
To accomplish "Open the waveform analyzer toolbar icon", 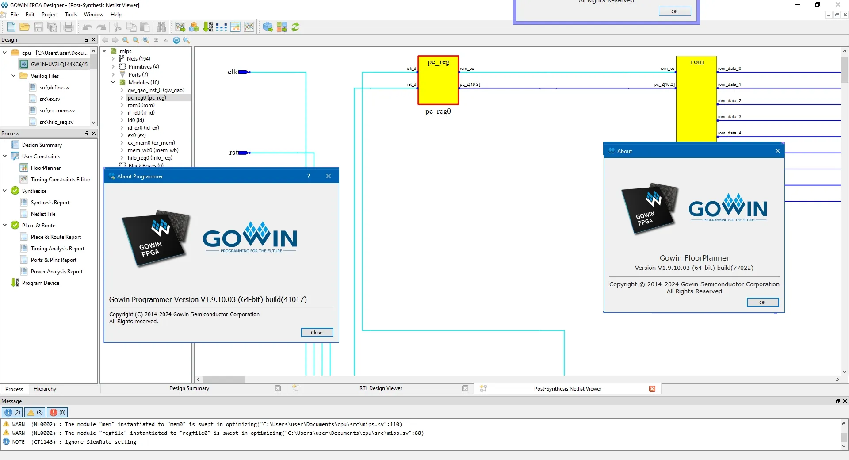I will 180,27.
